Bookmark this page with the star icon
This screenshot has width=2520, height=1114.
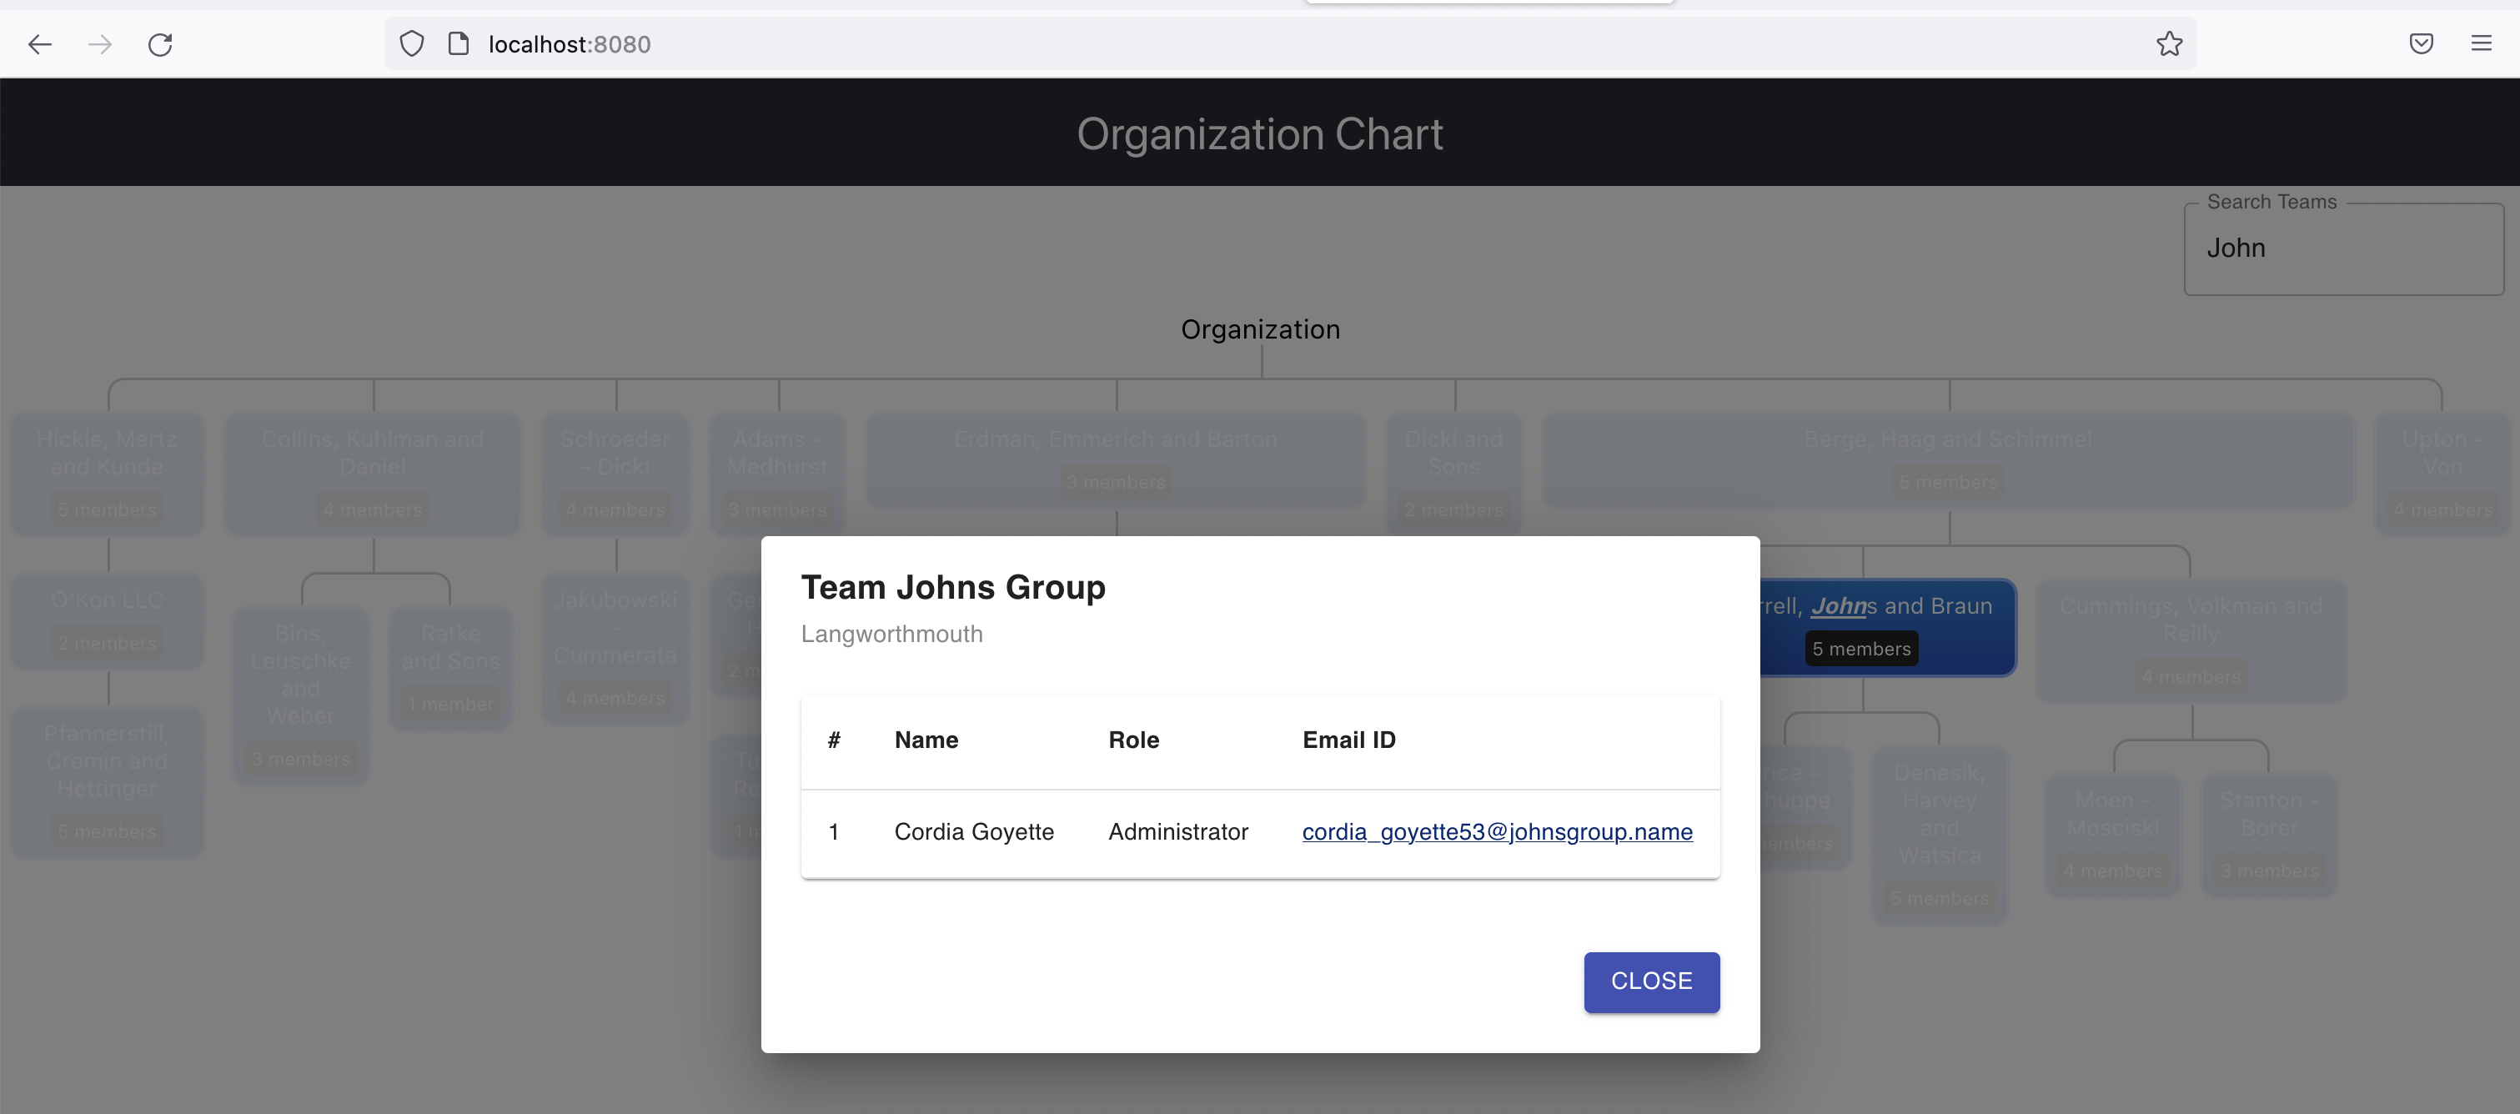tap(2169, 44)
